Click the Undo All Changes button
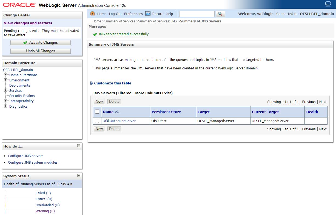Screen dimensions: 336x215 [x=41, y=51]
